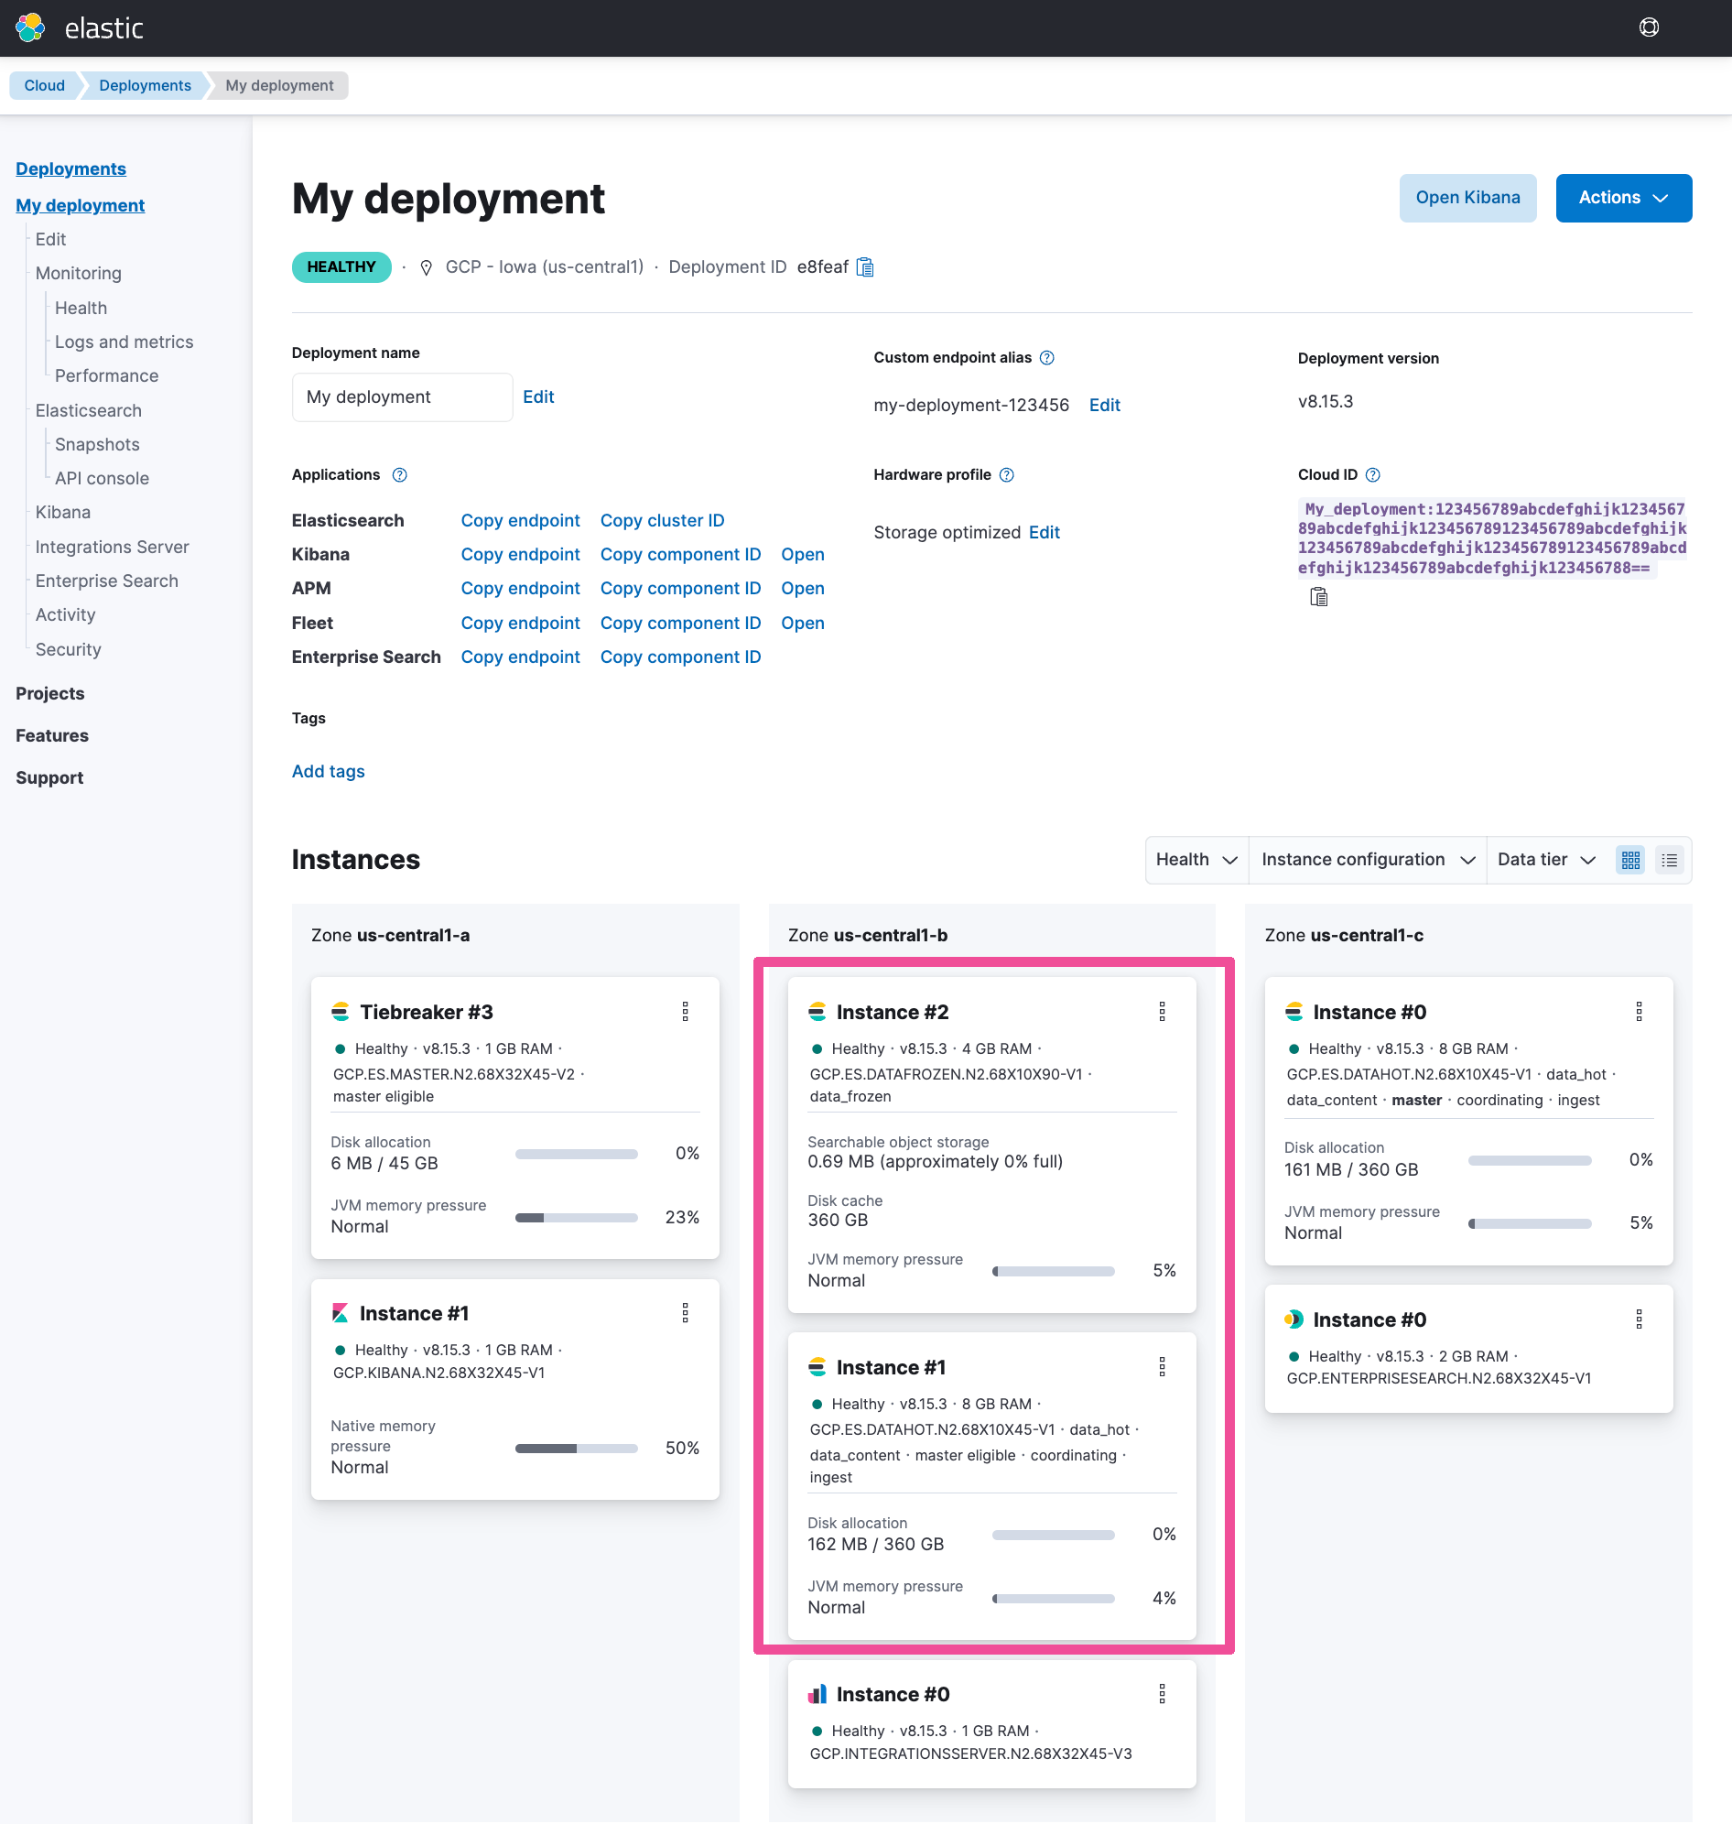Screen dimensions: 1732x1824
Task: Edit the Storage optimized hardware profile
Action: click(1044, 532)
